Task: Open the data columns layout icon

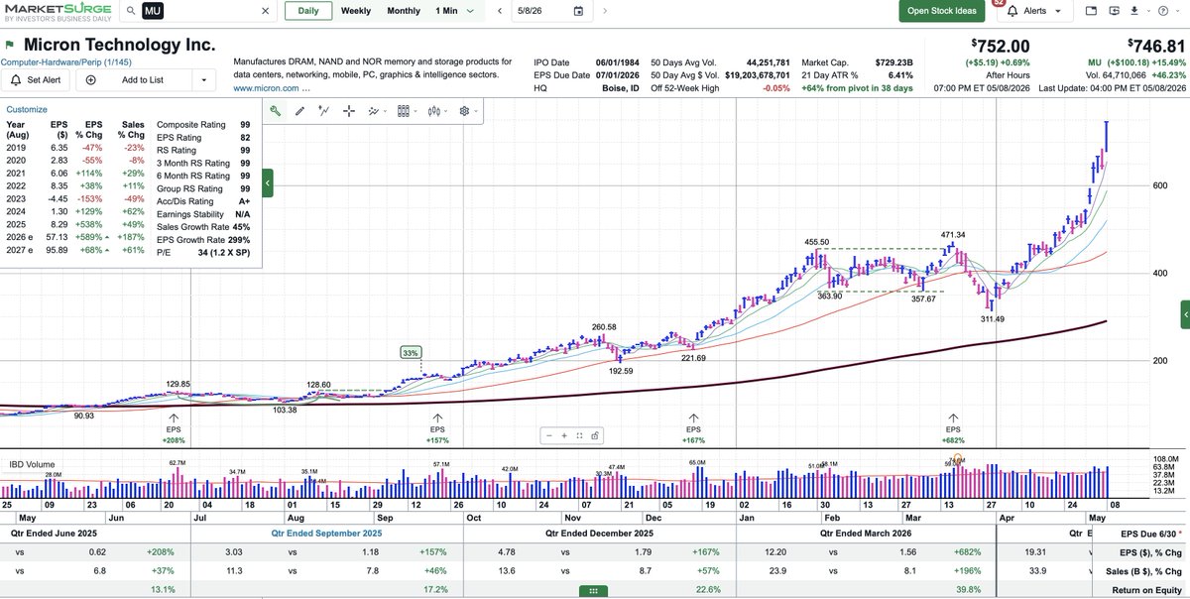Action: (403, 111)
